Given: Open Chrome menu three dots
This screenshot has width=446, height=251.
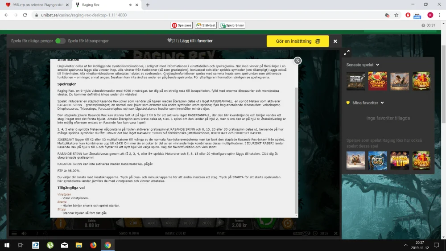Looking at the screenshot, I should pyautogui.click(x=439, y=15).
